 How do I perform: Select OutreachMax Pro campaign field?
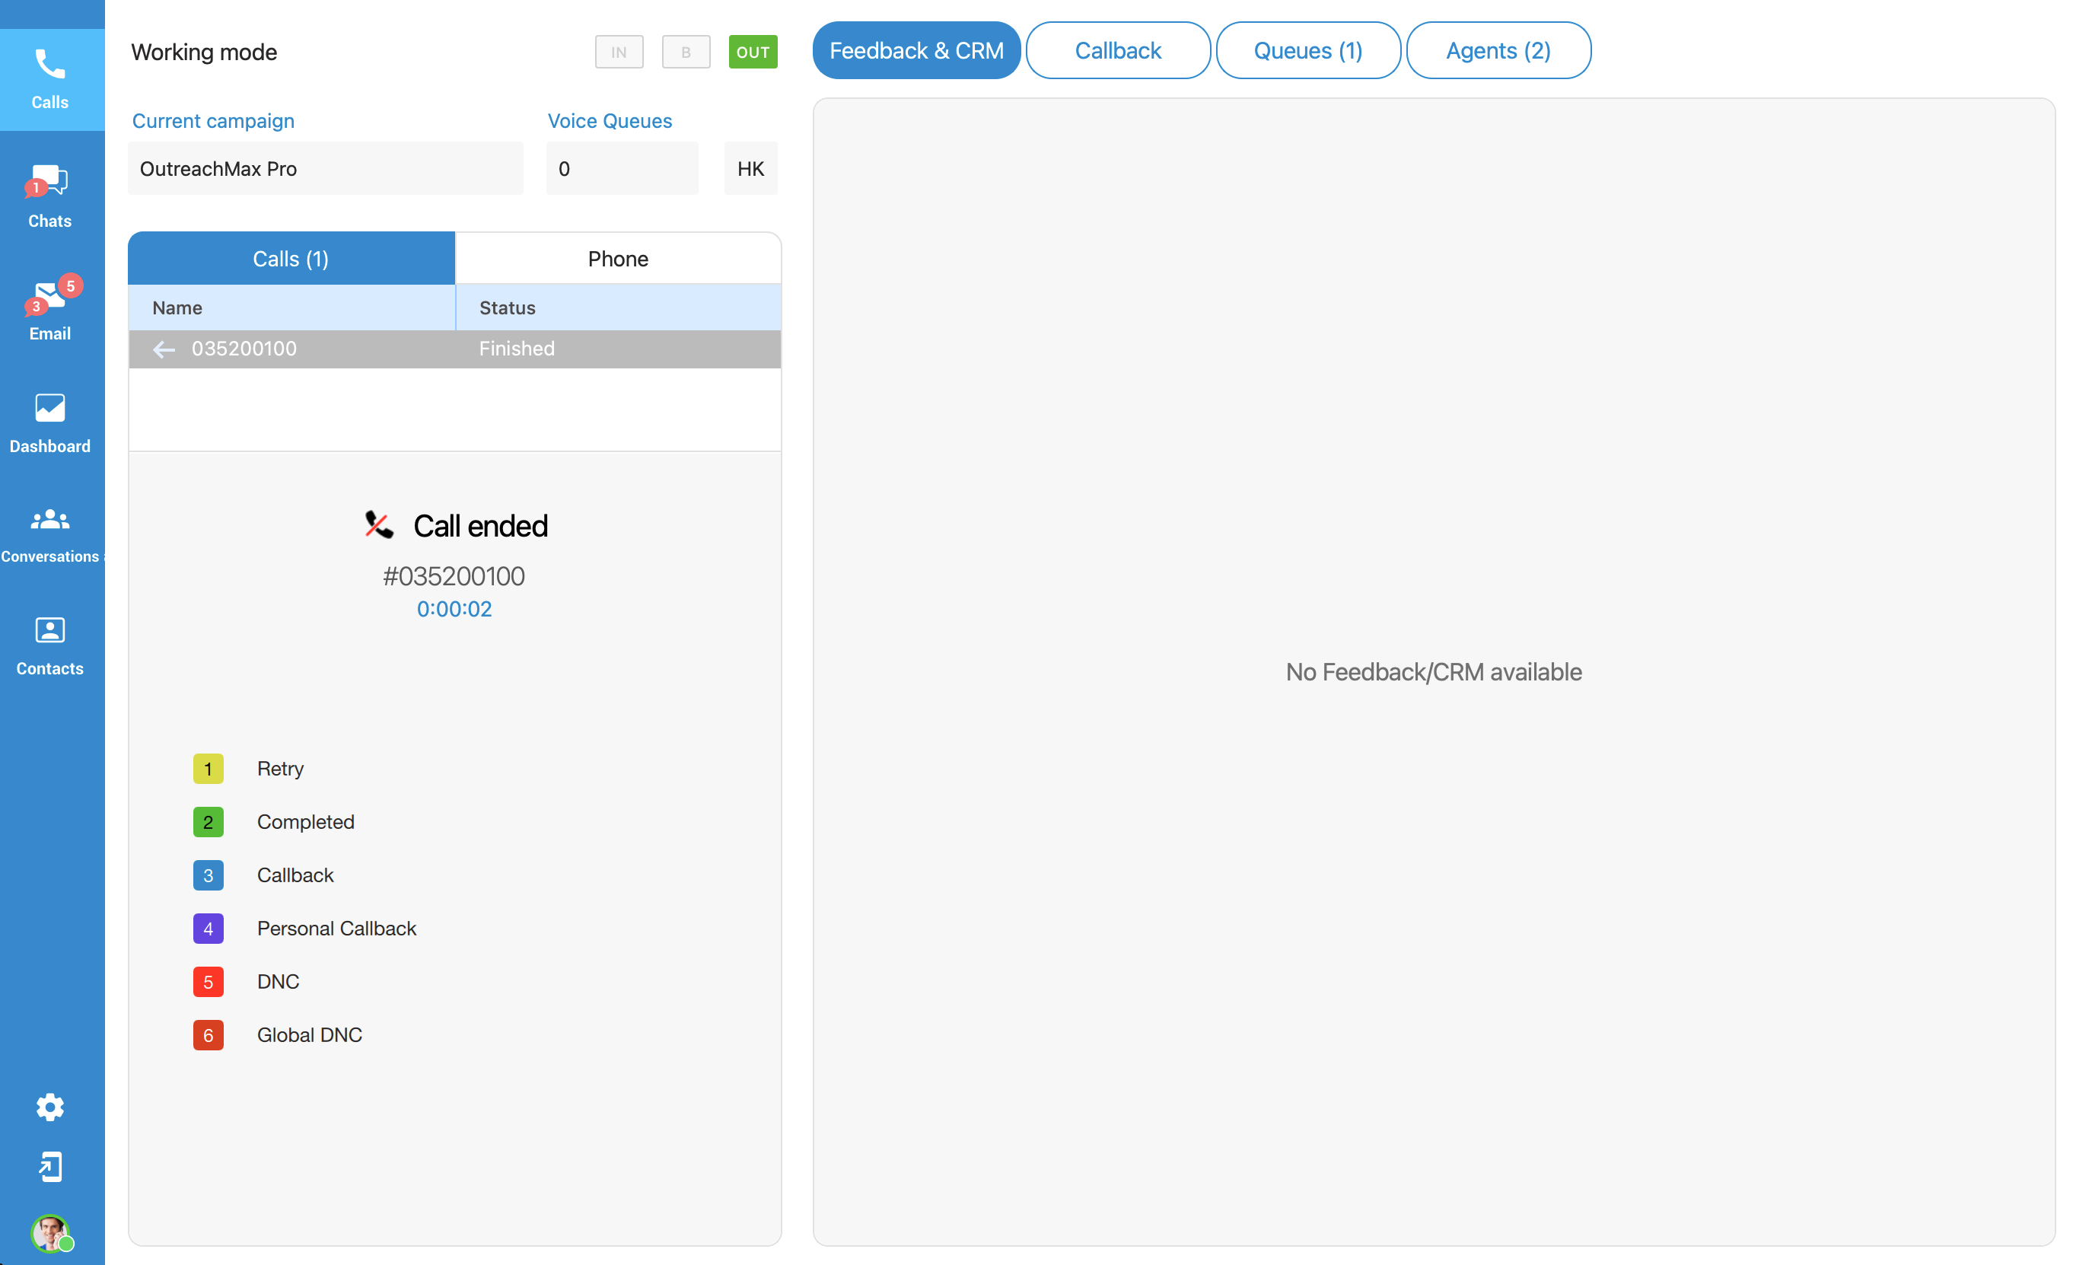pos(326,167)
